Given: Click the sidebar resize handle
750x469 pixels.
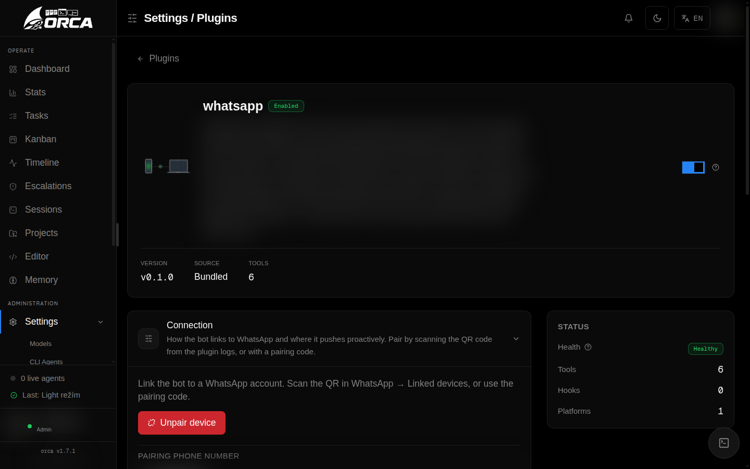Looking at the screenshot, I should click(117, 234).
